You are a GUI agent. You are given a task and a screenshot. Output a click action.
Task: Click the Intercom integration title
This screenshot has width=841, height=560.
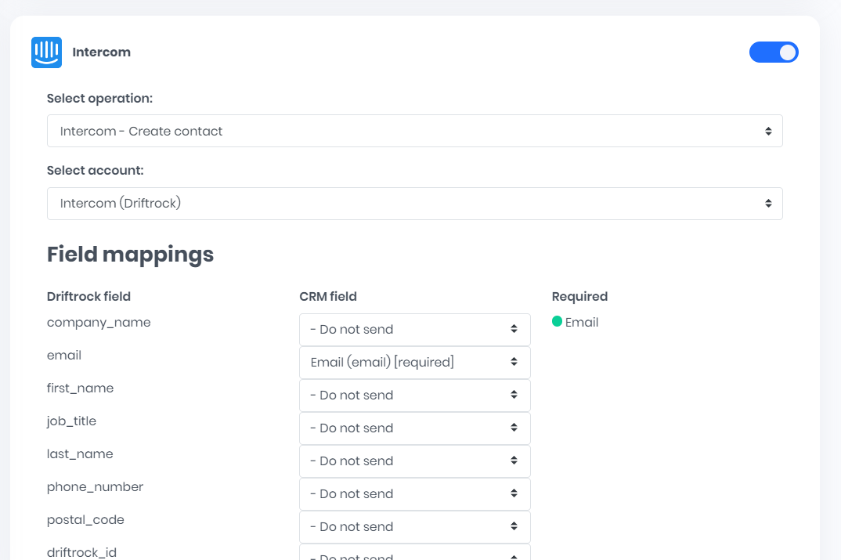[x=102, y=52]
